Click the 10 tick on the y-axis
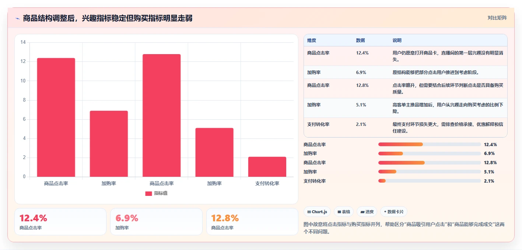The image size is (522, 250). (x=23, y=81)
